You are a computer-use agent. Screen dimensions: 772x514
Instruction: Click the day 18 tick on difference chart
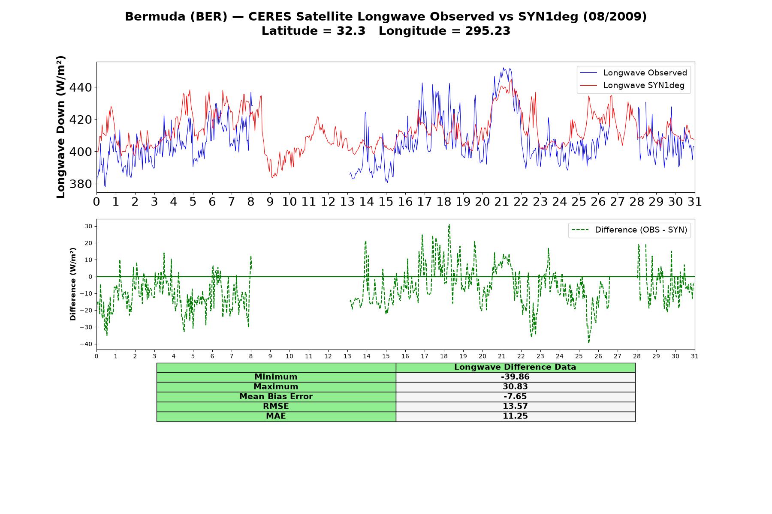444,356
